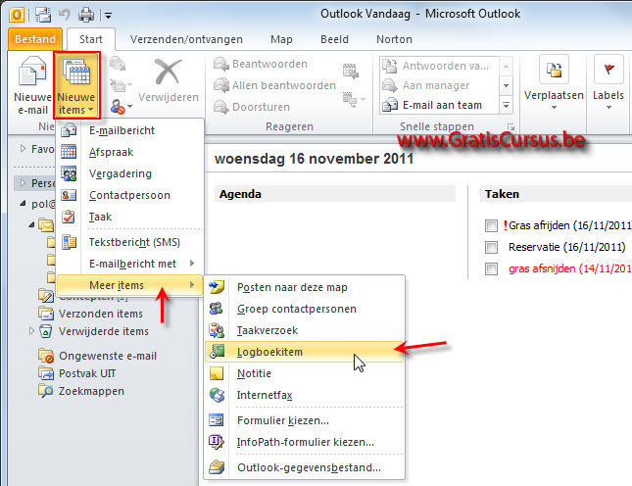
Task: Click the Doorsturen forward button
Action: click(x=252, y=107)
